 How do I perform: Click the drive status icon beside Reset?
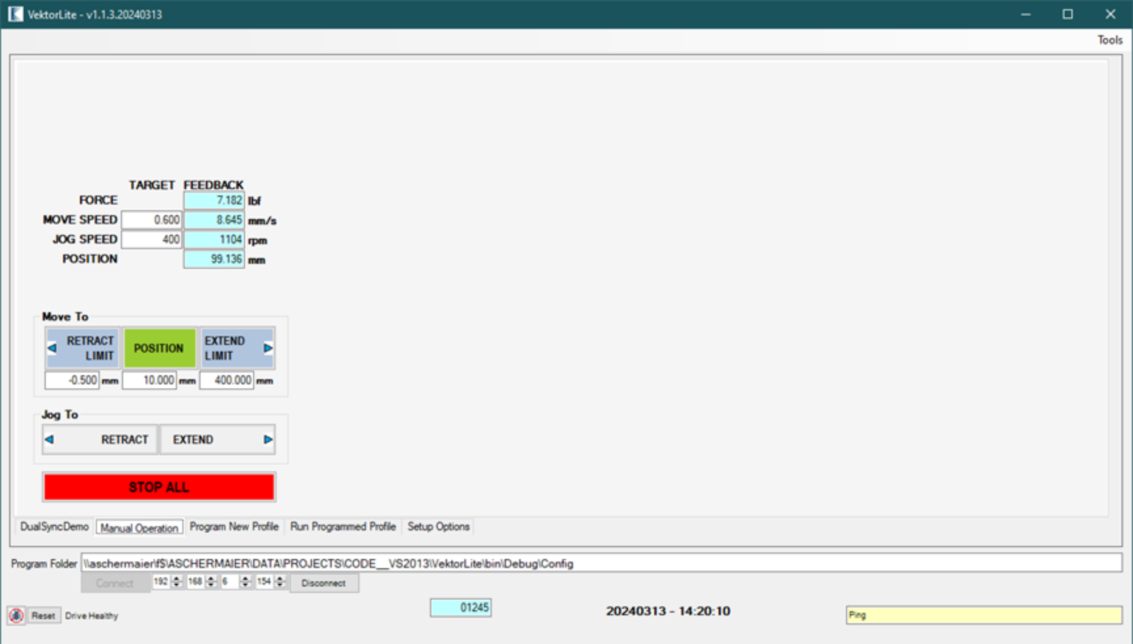(x=16, y=615)
